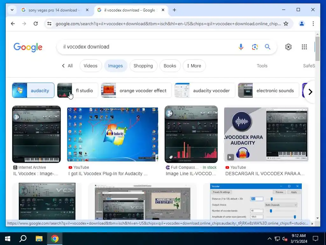The width and height of the screenshot is (326, 245).
Task: Open the Full Compass Vocodex product thumbnail
Action: coord(191,134)
